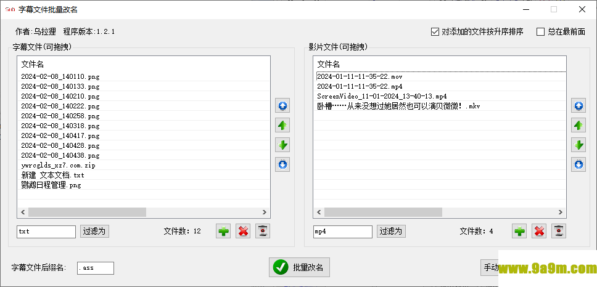Viewport: 597px width, 287px height.
Task: Focus the mp4 video filter field
Action: click(343, 232)
